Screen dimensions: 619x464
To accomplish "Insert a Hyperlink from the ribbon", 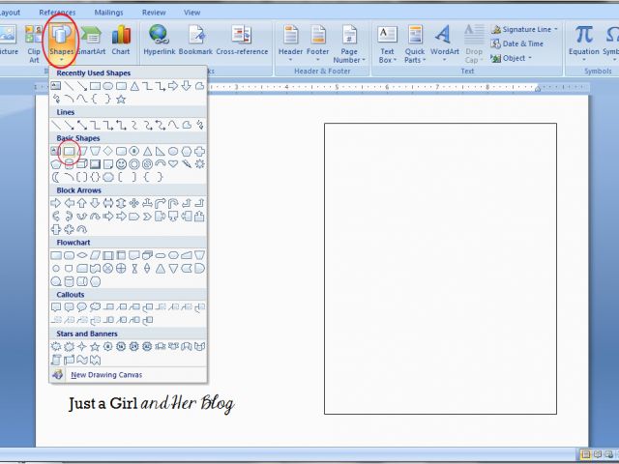I will (159, 41).
